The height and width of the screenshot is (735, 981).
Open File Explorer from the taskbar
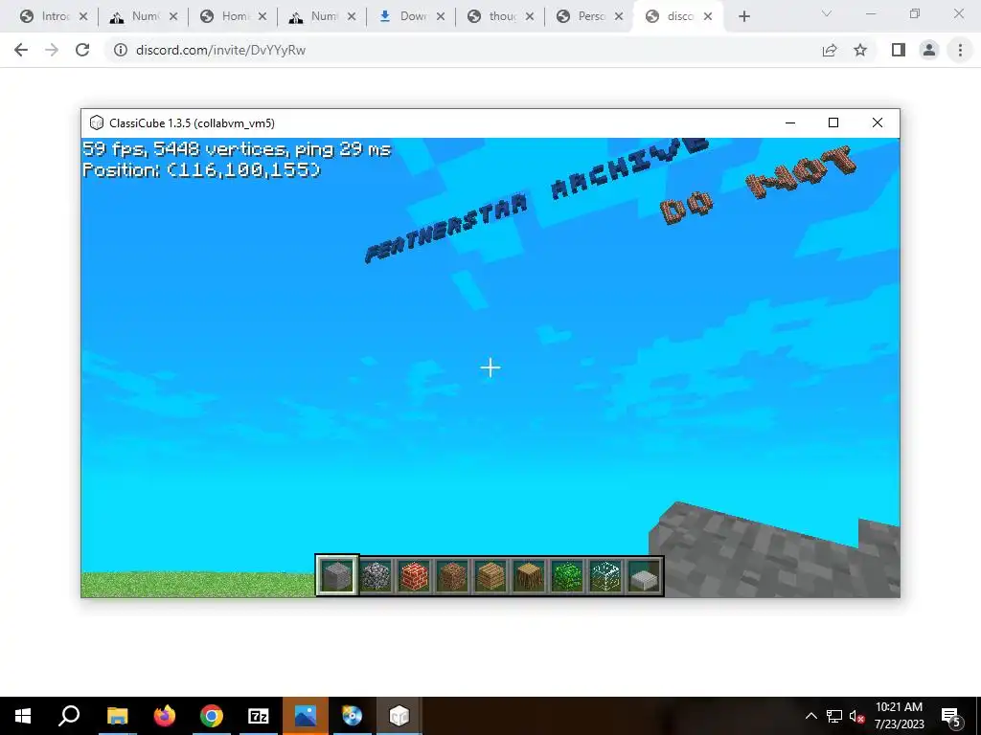click(117, 716)
